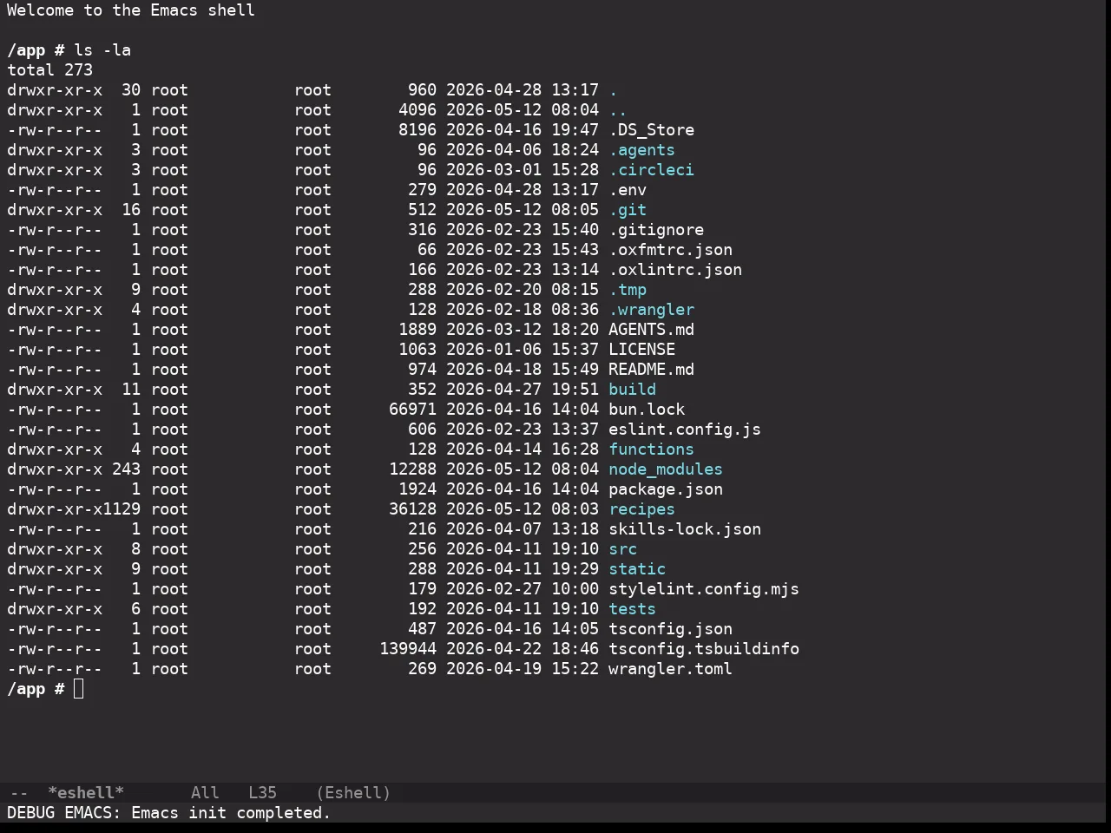Click the (Eshell) major mode indicator

click(x=353, y=793)
